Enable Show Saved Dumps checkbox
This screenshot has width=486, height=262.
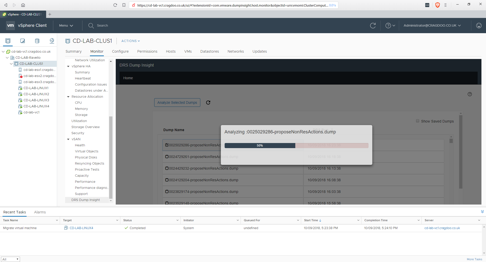click(x=418, y=121)
